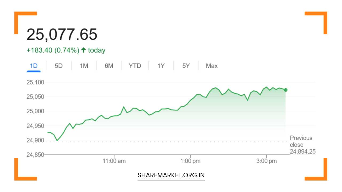Open the 5Y time range tab

pos(186,66)
